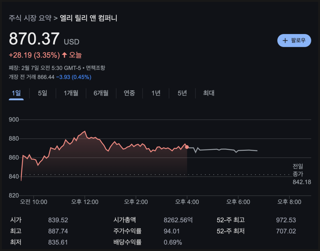
Task: Click the 860 price axis label
Action: [14, 157]
